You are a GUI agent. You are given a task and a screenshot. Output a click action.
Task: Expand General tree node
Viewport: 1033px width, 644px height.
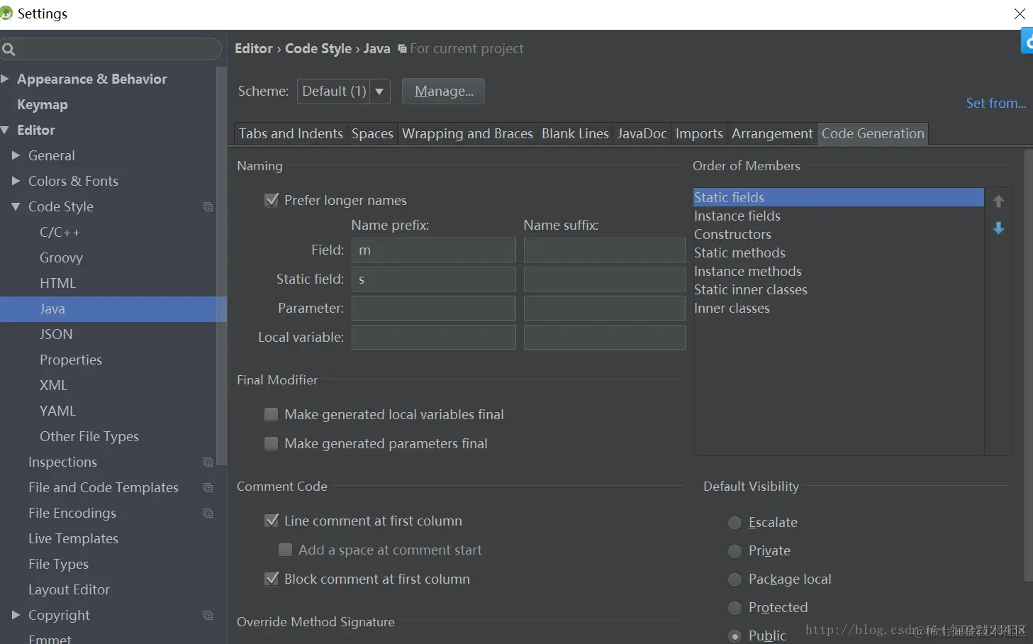click(x=16, y=155)
